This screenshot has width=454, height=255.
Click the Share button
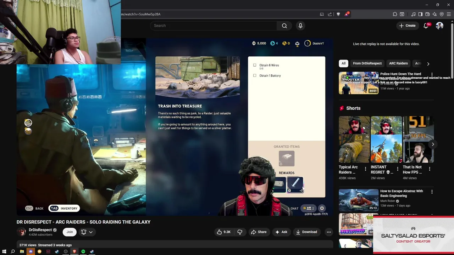tap(259, 232)
